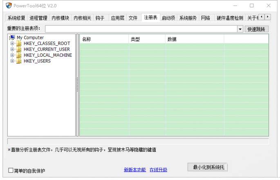Expand the HKEY_CURRENT_USER node
The height and width of the screenshot is (180, 280).
tap(12, 49)
